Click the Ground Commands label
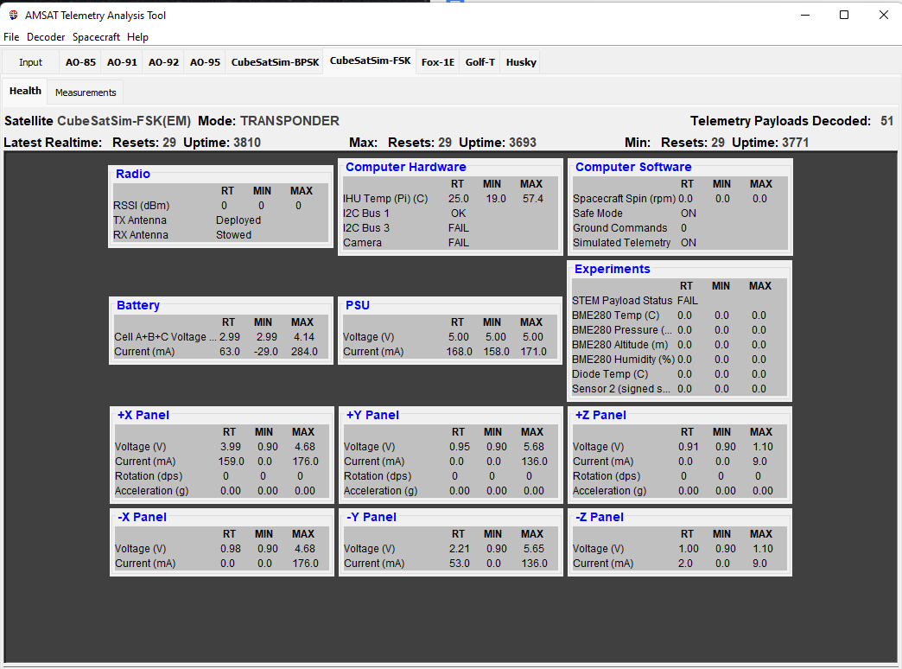Viewport: 902px width, 669px height. [619, 228]
